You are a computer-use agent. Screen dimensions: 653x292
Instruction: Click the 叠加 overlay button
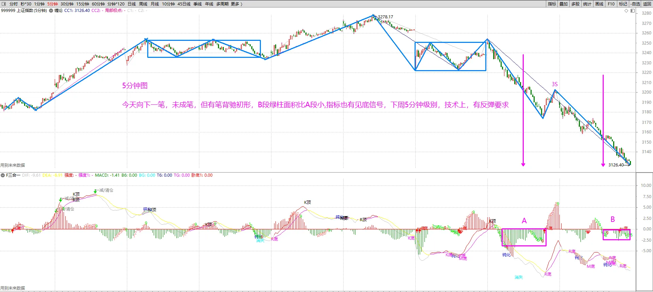coord(564,4)
